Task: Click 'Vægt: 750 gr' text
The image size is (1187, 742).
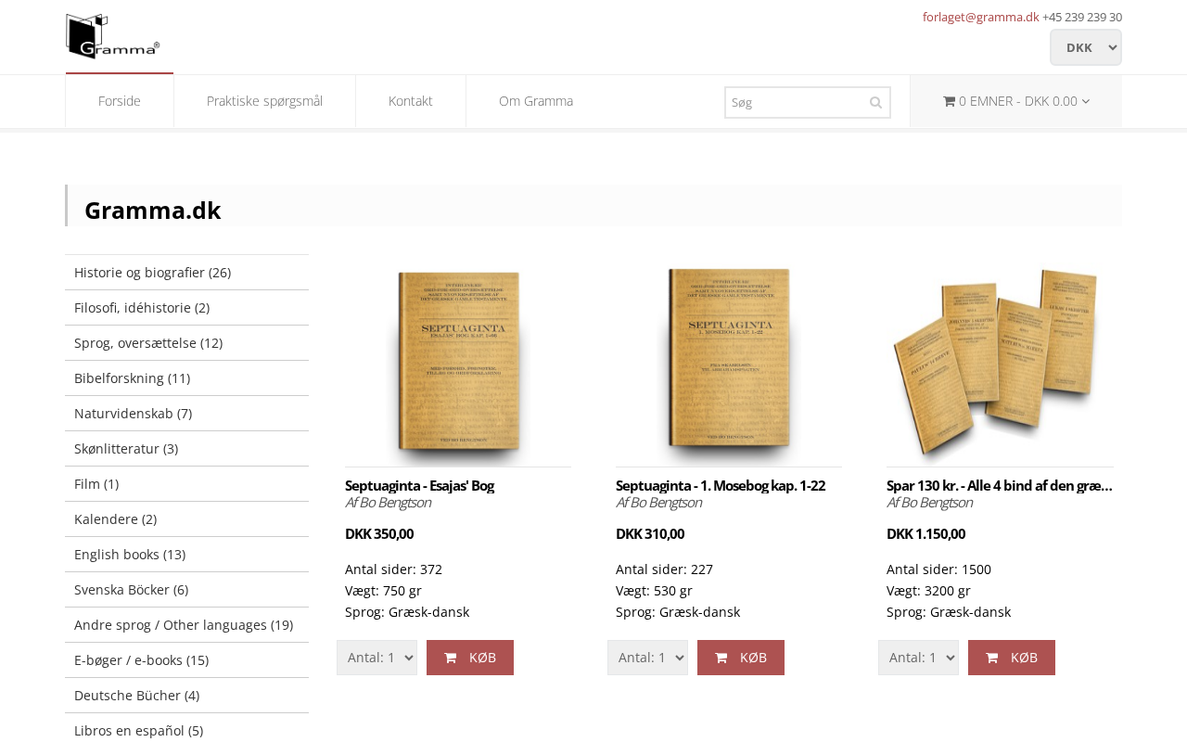Action: (x=383, y=591)
